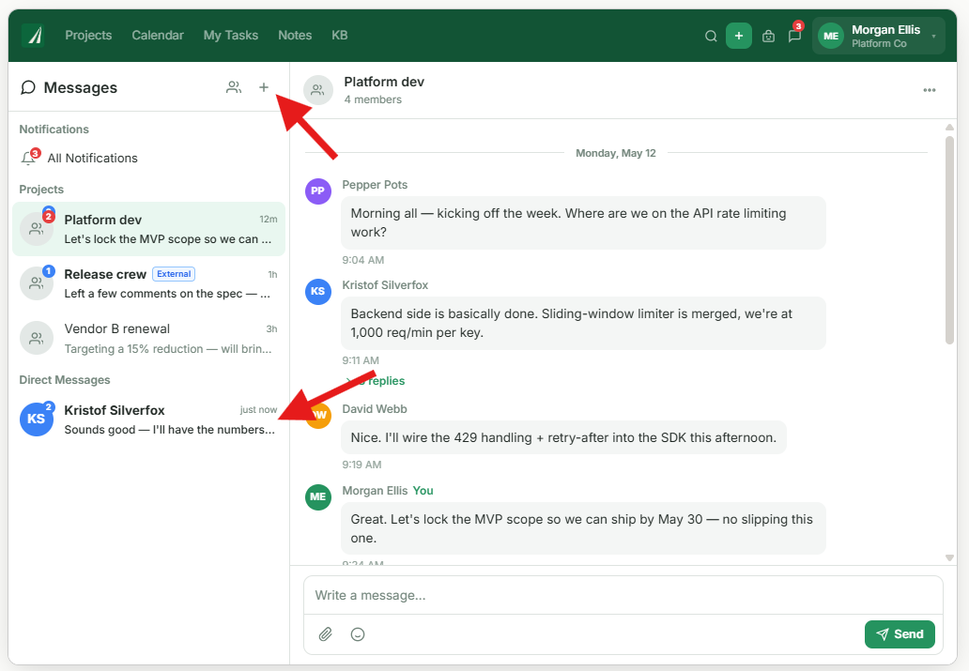Start a new conversation with plus icon
This screenshot has height=671, width=969.
[x=264, y=87]
